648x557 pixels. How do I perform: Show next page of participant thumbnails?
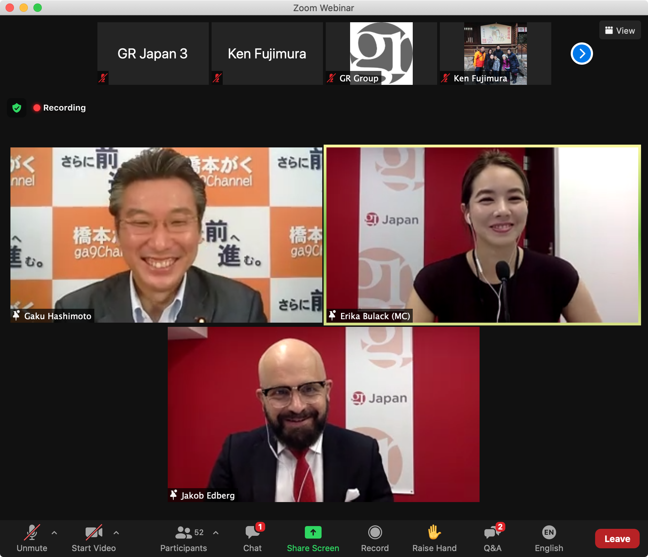pos(582,54)
